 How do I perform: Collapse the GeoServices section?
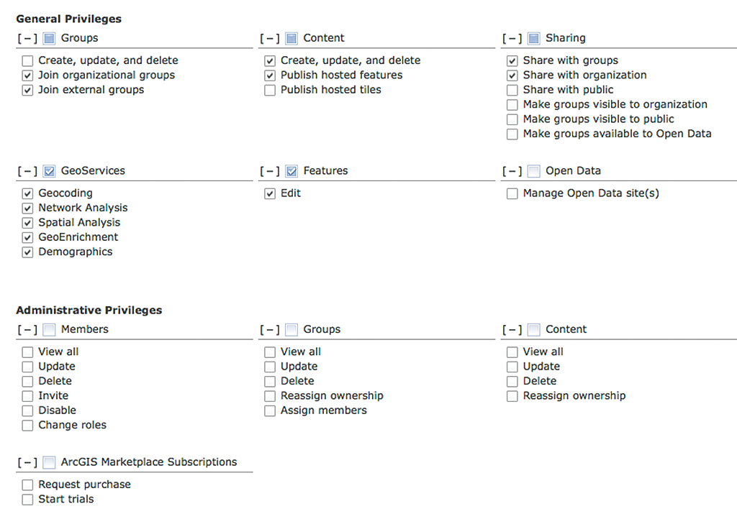[x=27, y=171]
